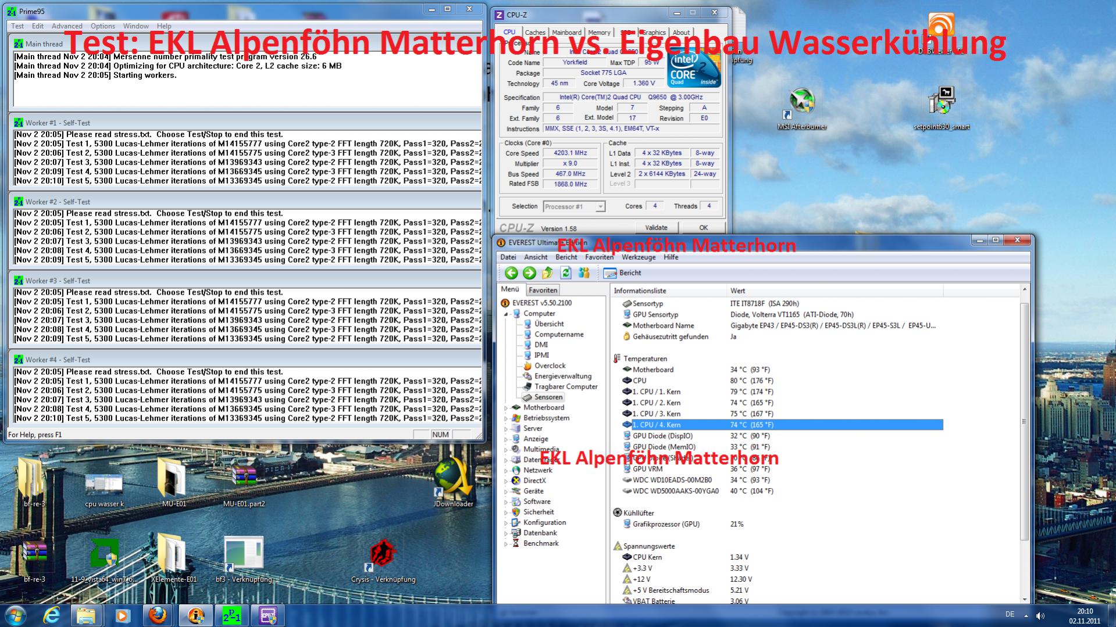Screen dimensions: 1116x627
Task: Select the setpoint630_smart desktop icon
Action: coord(942,109)
